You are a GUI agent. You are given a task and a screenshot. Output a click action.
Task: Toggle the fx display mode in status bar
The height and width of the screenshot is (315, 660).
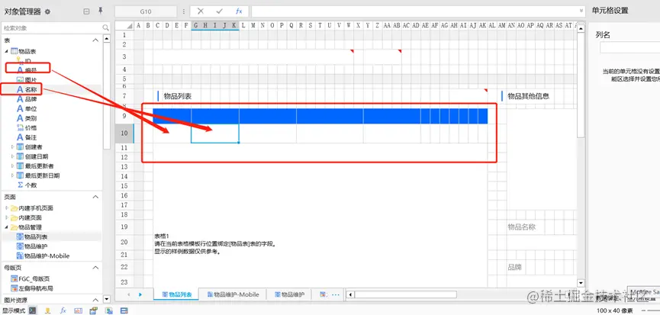tap(63, 310)
